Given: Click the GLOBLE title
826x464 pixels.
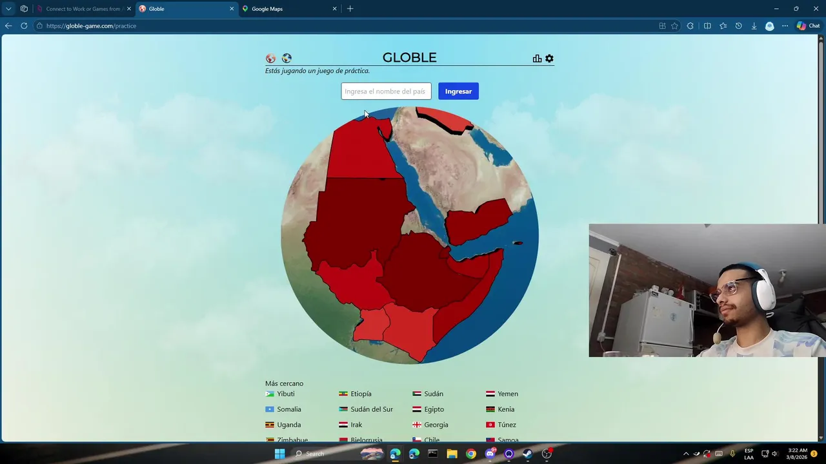Looking at the screenshot, I should point(410,57).
